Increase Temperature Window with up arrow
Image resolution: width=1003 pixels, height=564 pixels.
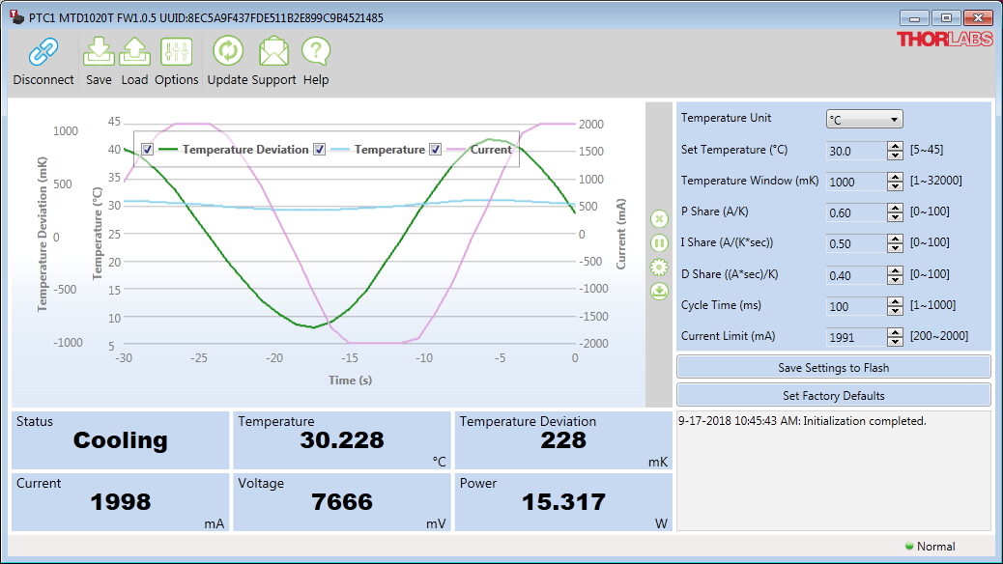point(895,177)
